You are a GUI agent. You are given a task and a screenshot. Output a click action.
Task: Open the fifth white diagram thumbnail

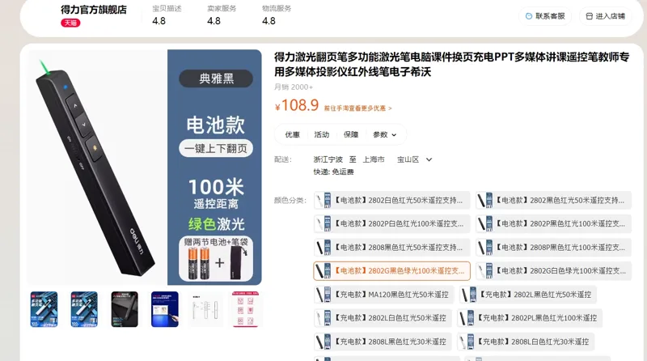pyautogui.click(x=205, y=309)
